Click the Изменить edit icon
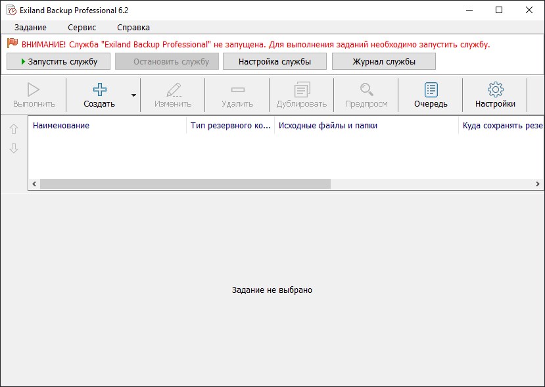The image size is (545, 387). coord(172,94)
